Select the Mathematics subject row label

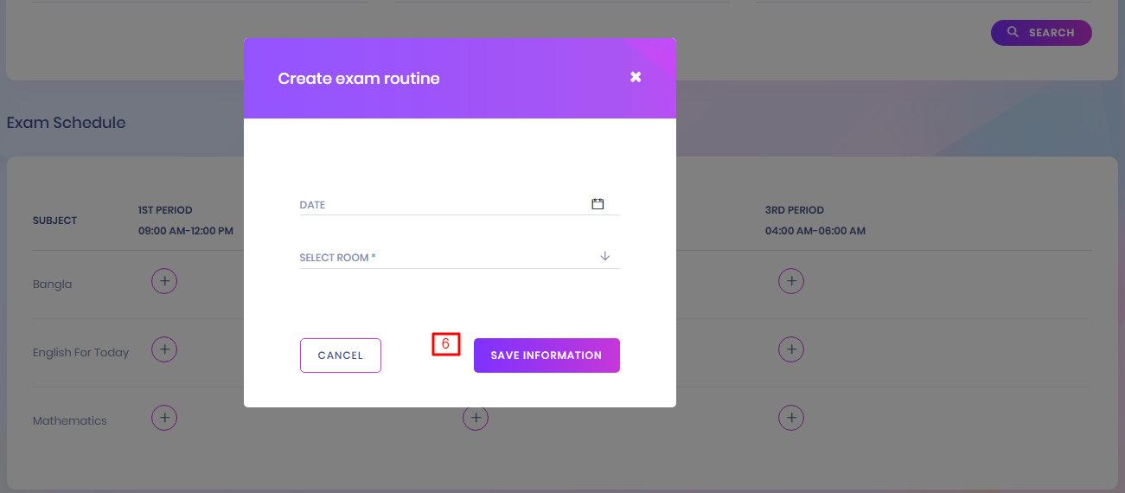coord(70,421)
